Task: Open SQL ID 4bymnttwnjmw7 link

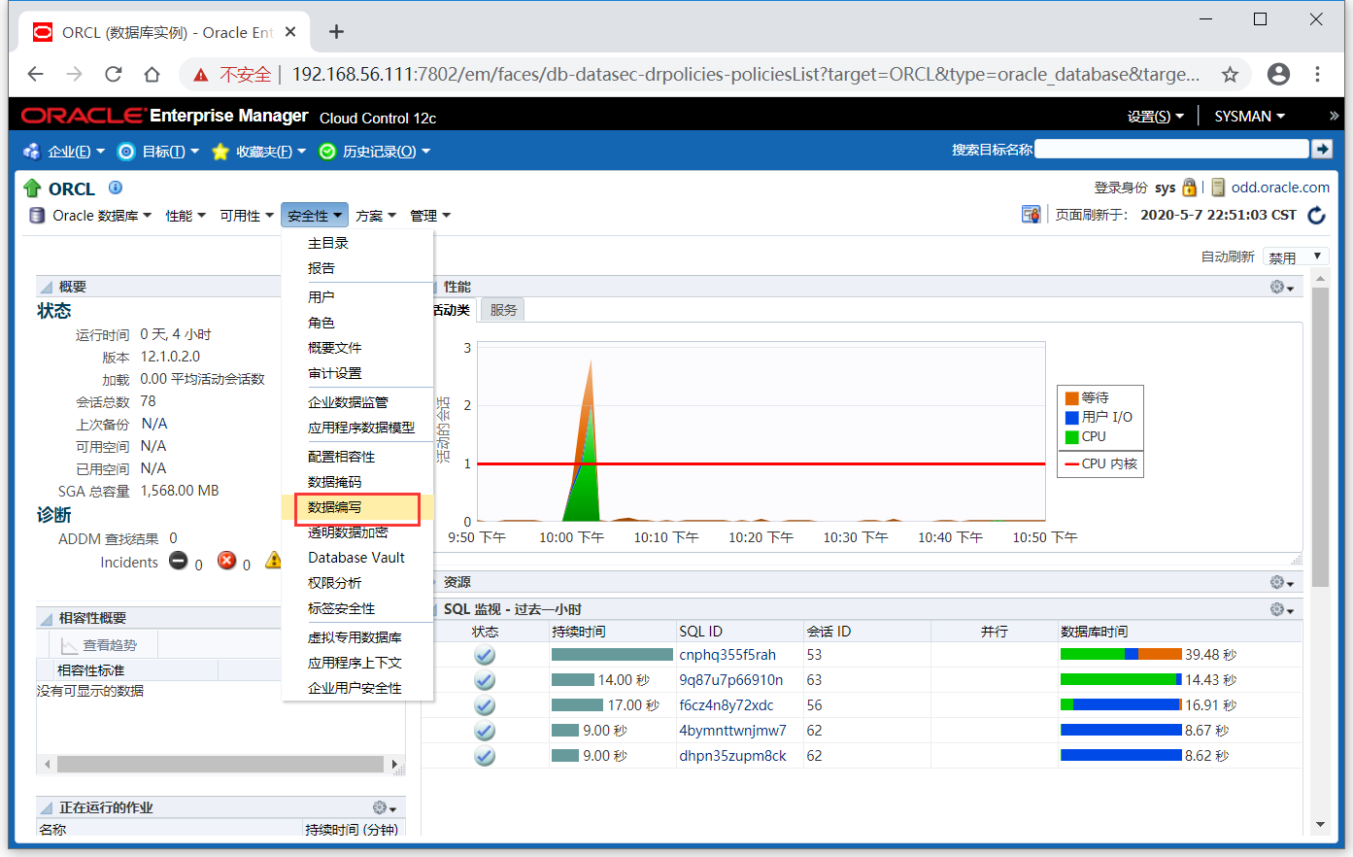Action: 733,731
